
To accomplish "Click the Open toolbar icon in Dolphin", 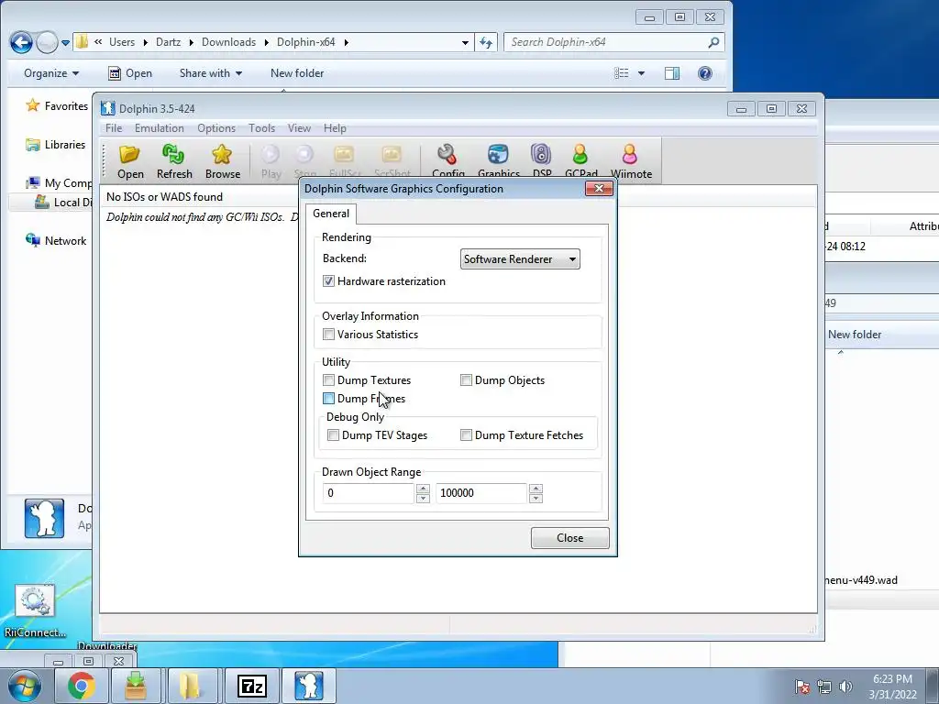I will pos(130,161).
